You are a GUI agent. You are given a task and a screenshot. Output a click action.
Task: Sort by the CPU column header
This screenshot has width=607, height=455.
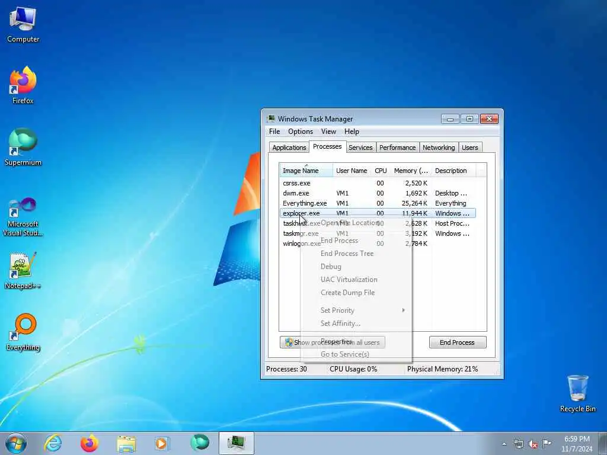(x=381, y=171)
